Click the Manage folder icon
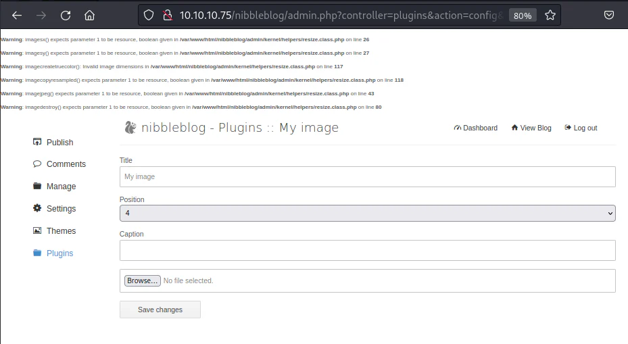This screenshot has width=628, height=344. [37, 186]
